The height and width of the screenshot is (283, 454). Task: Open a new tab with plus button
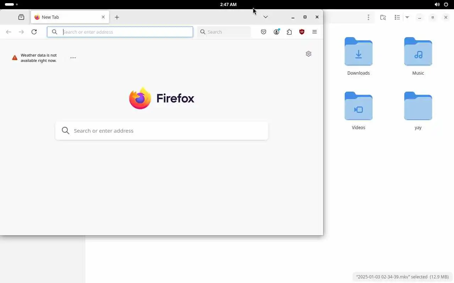coord(117,17)
